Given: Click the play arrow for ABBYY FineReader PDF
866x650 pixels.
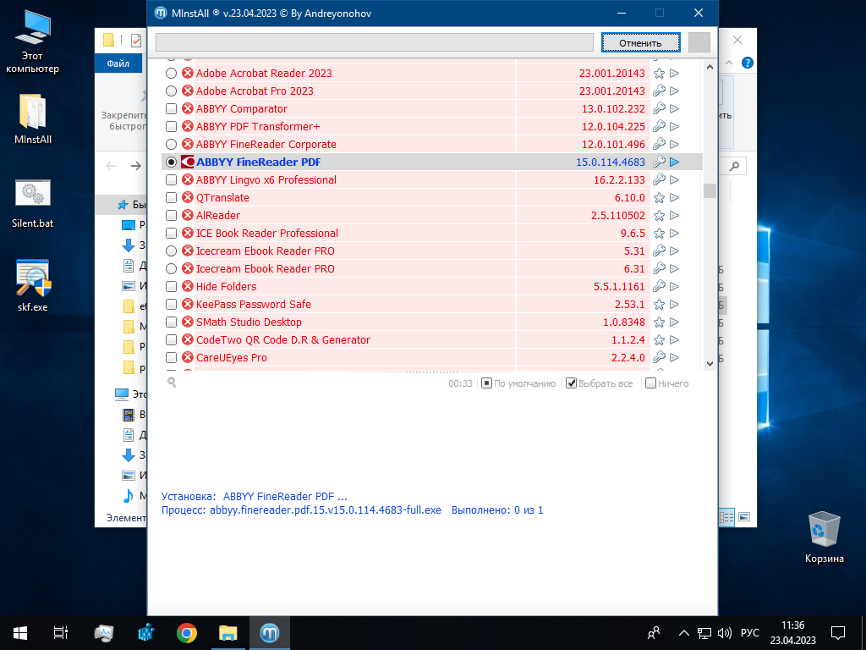Looking at the screenshot, I should click(x=674, y=162).
